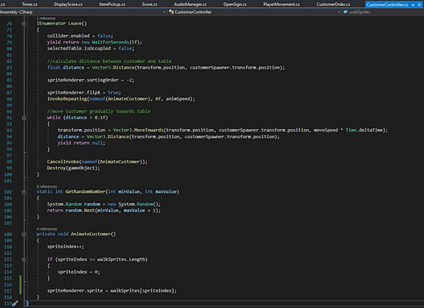Click 'WaitForSeconds' on line 79
The image size is (424, 308).
click(110, 42)
